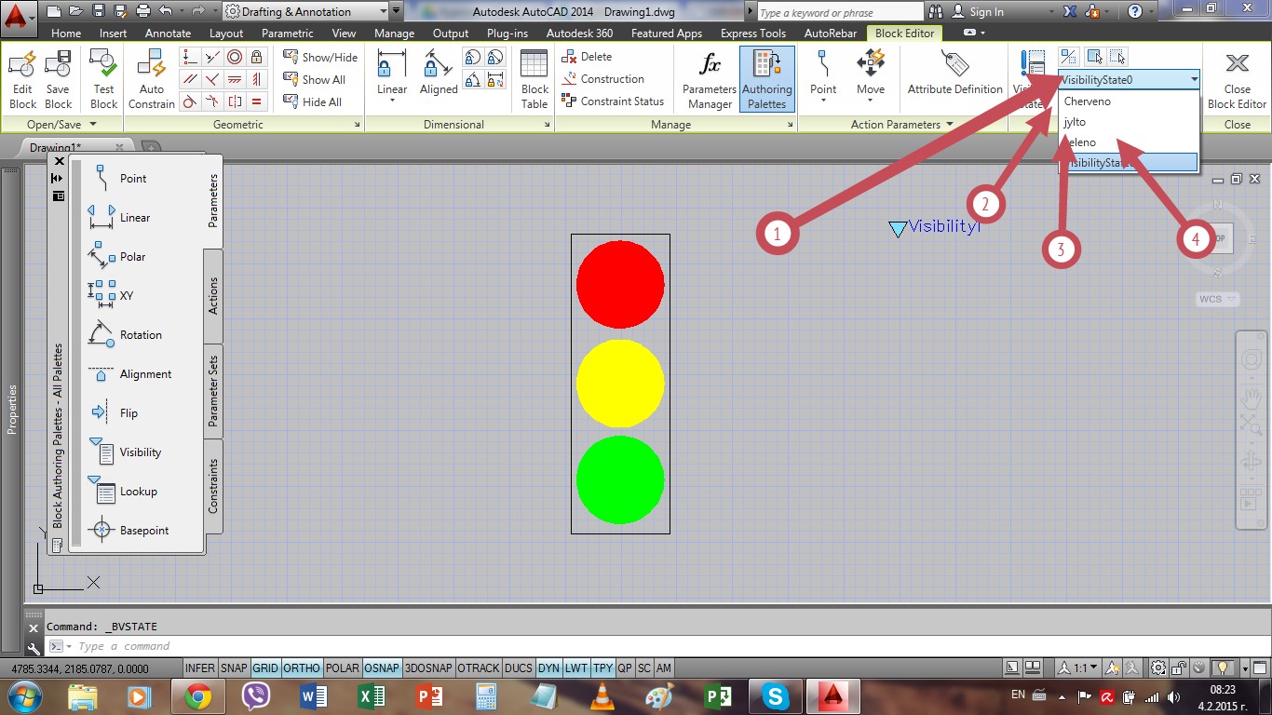Open the VisibilityState0 dropdown combo box
Image resolution: width=1272 pixels, height=715 pixels.
(1129, 80)
